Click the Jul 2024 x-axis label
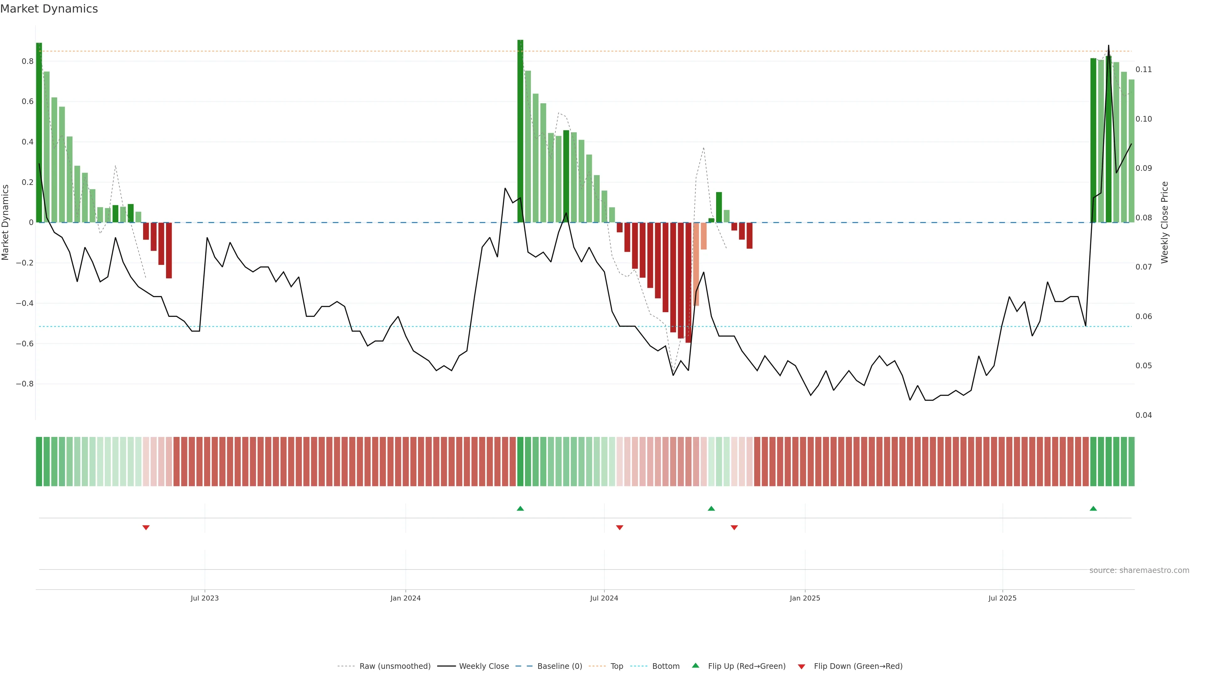1205x677 pixels. 604,598
